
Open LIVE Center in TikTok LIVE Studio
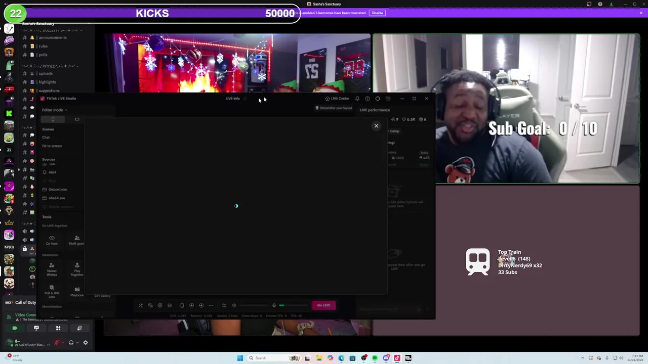point(337,99)
